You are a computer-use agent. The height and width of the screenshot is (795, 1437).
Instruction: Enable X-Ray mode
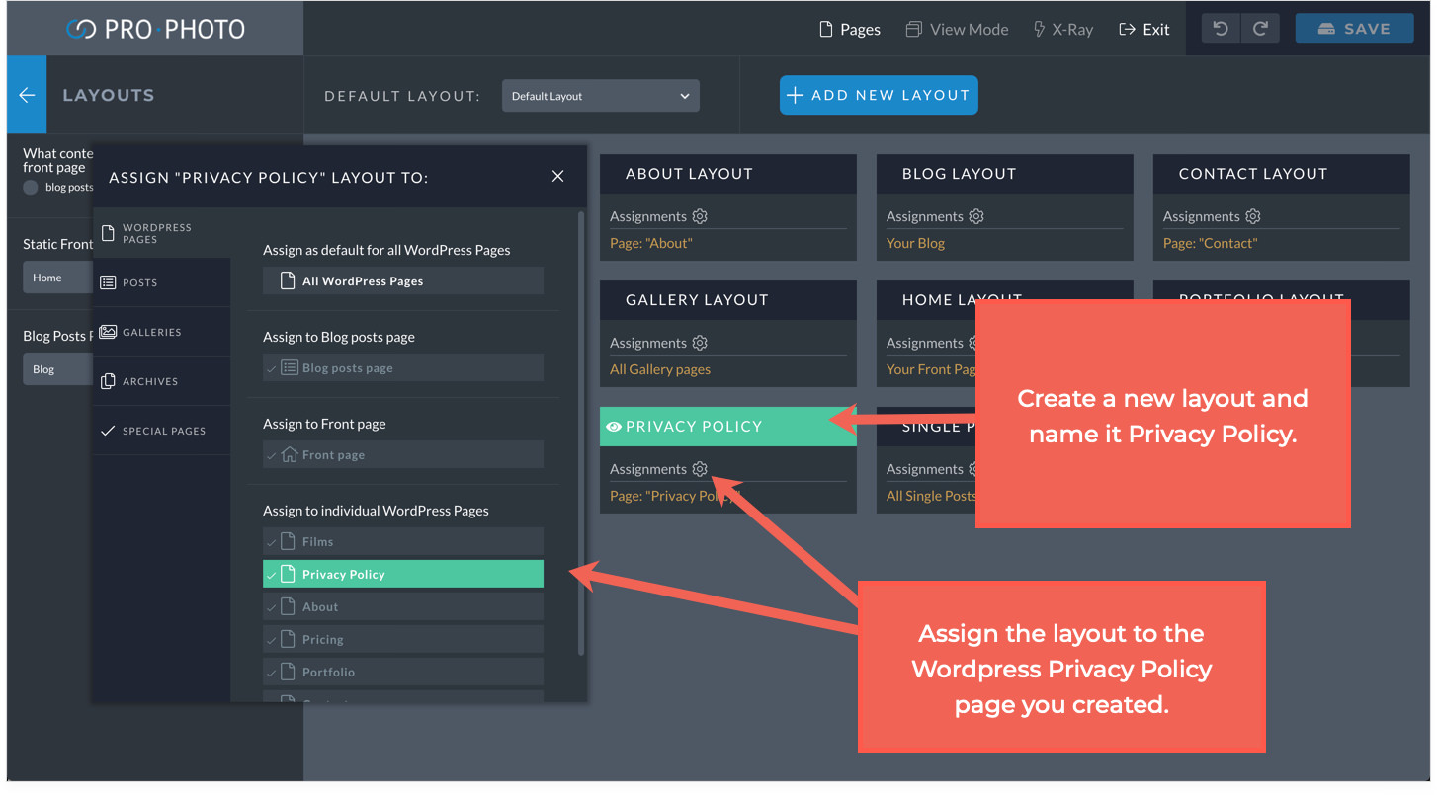pyautogui.click(x=1062, y=30)
